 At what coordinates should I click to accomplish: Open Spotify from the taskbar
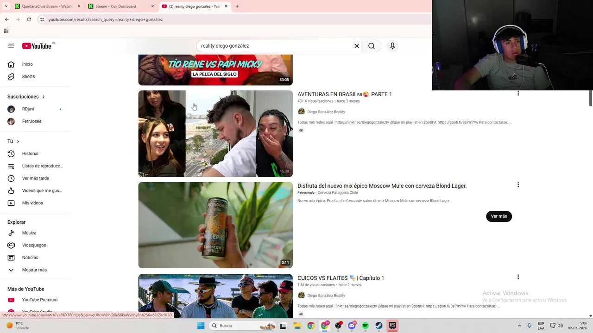(365, 326)
